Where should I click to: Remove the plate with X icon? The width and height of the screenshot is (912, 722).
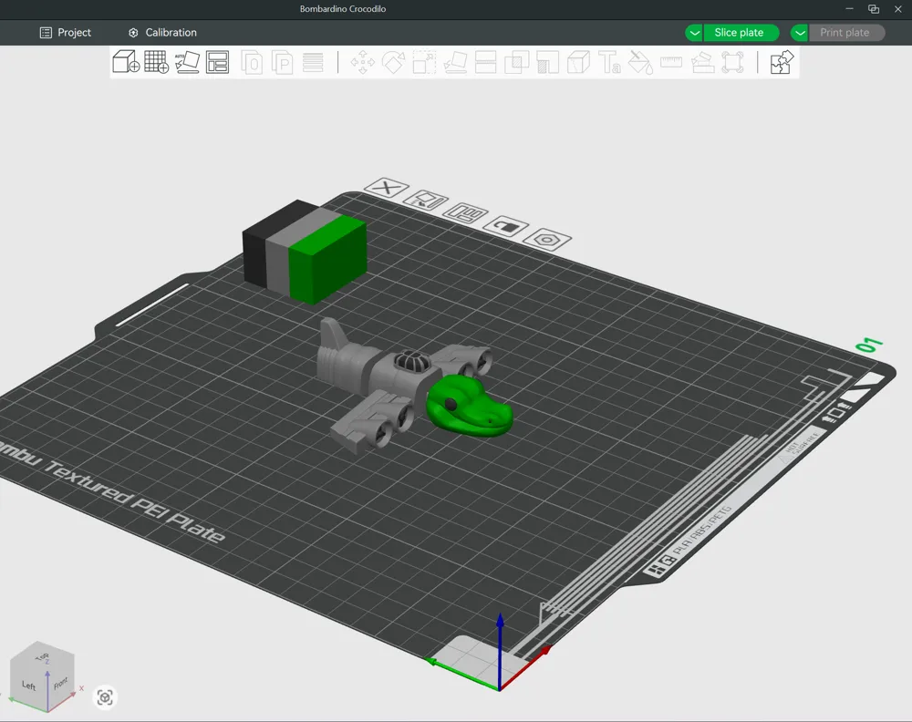pos(386,188)
